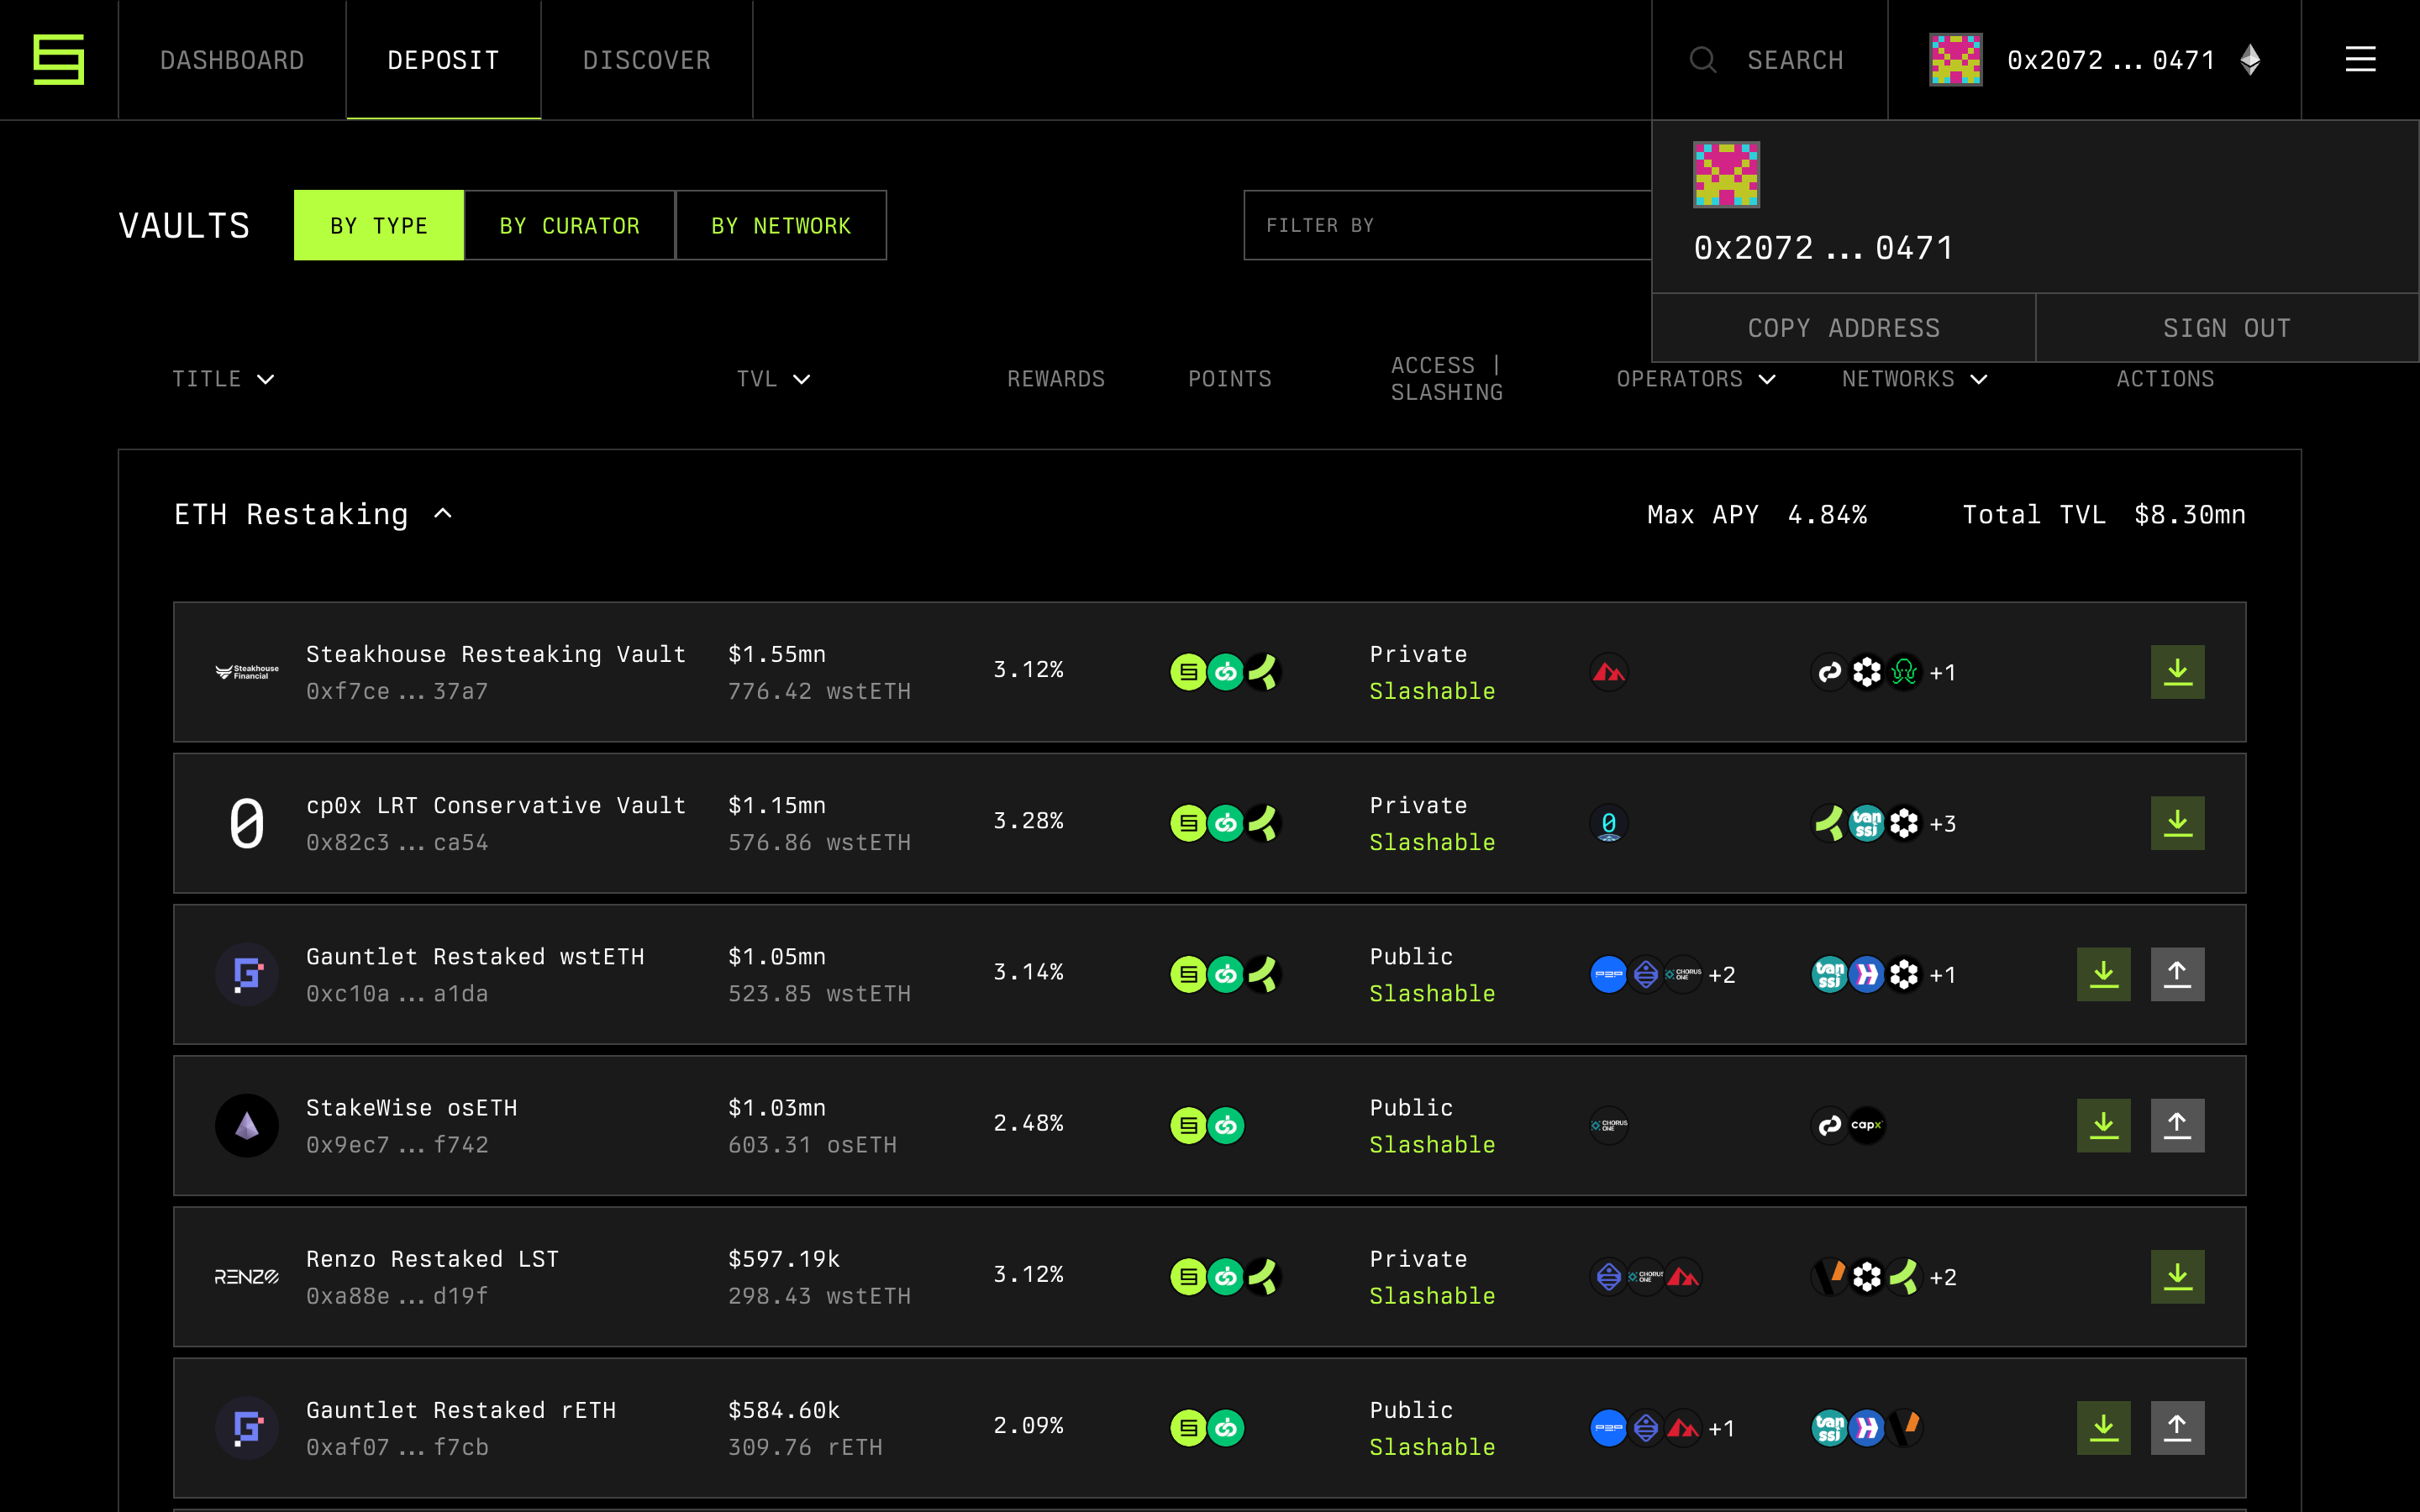Click the Renzo vault logo
The height and width of the screenshot is (1512, 2420).
click(x=247, y=1277)
